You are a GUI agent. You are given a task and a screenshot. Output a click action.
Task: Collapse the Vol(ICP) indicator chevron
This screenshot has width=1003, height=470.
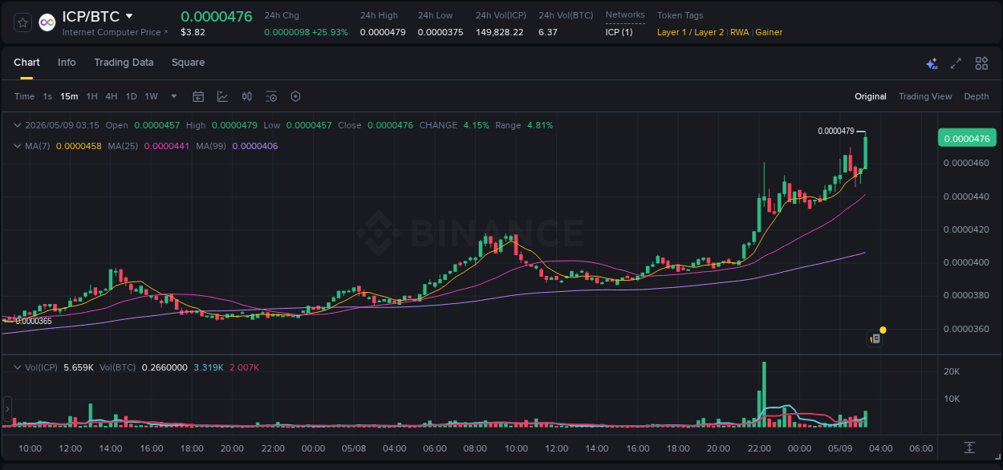(18, 367)
